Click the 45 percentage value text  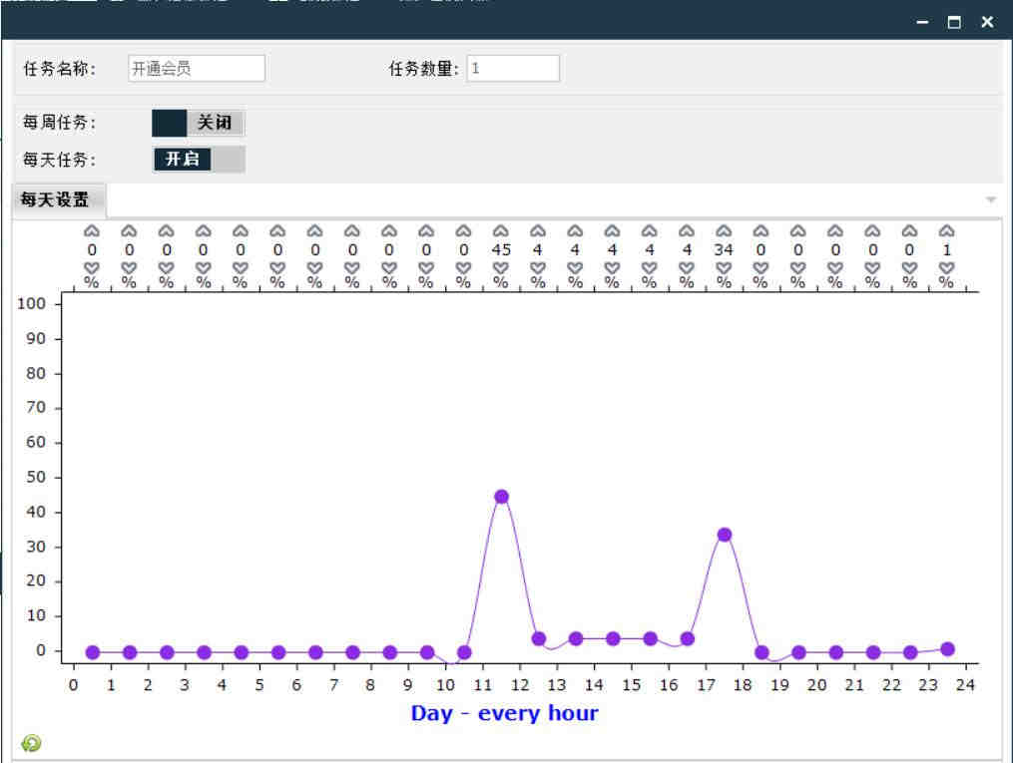coord(501,249)
